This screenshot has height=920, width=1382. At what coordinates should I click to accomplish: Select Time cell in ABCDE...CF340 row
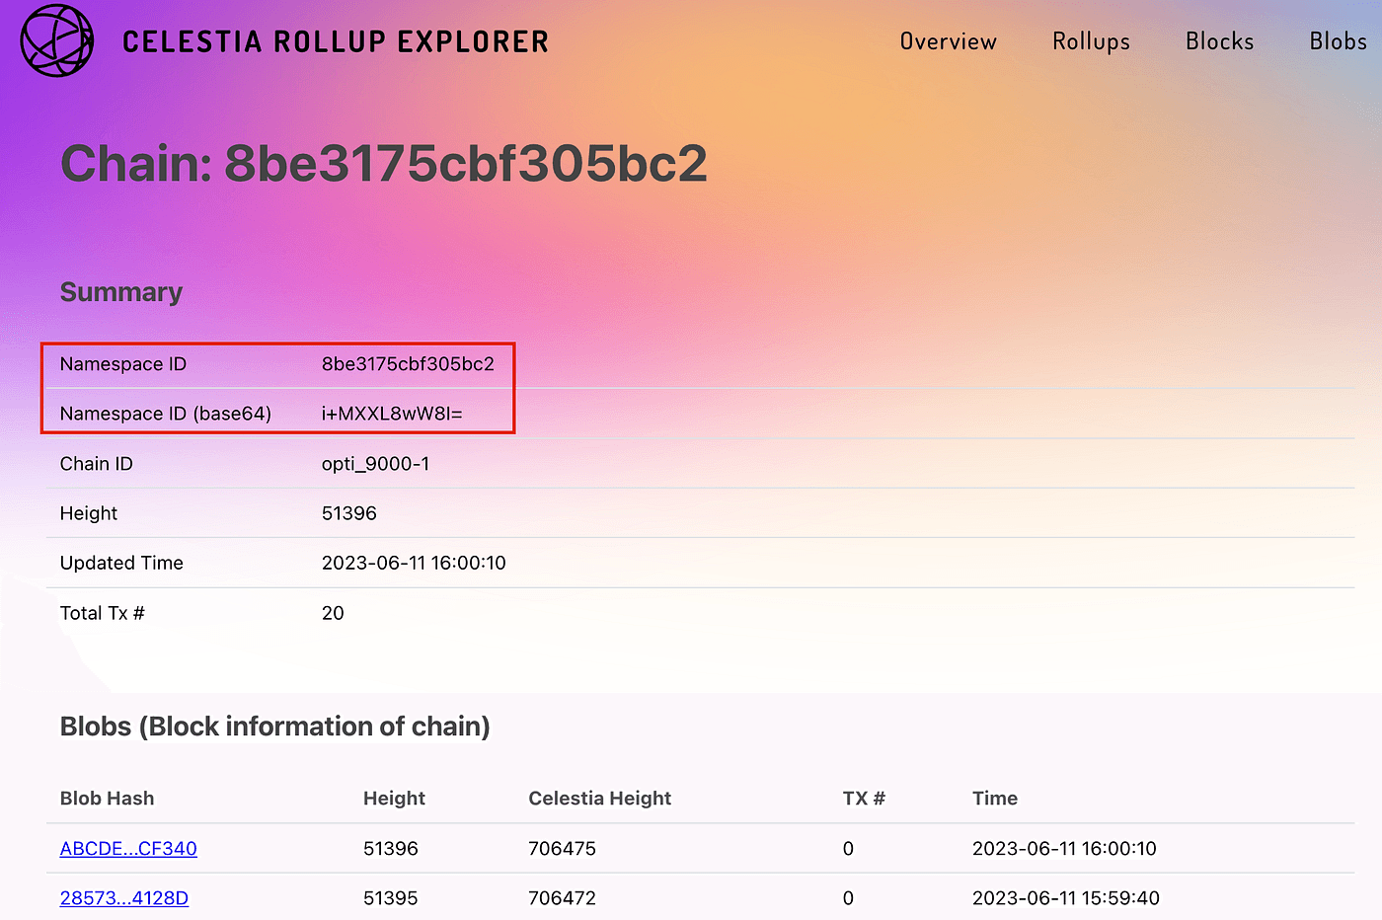click(1064, 848)
